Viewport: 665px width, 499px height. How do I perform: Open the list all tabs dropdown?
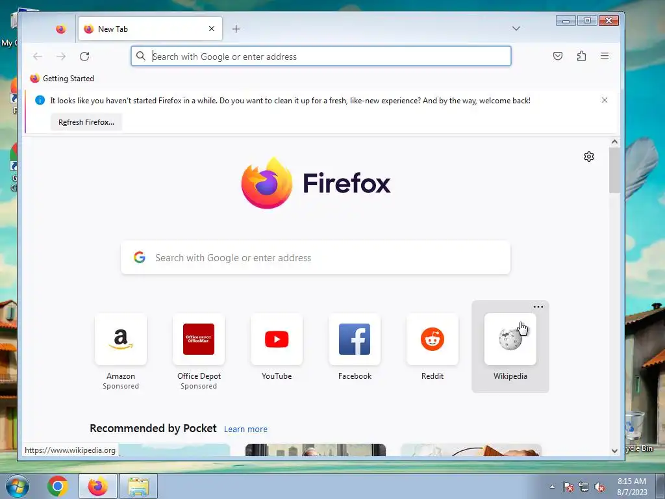coord(516,29)
